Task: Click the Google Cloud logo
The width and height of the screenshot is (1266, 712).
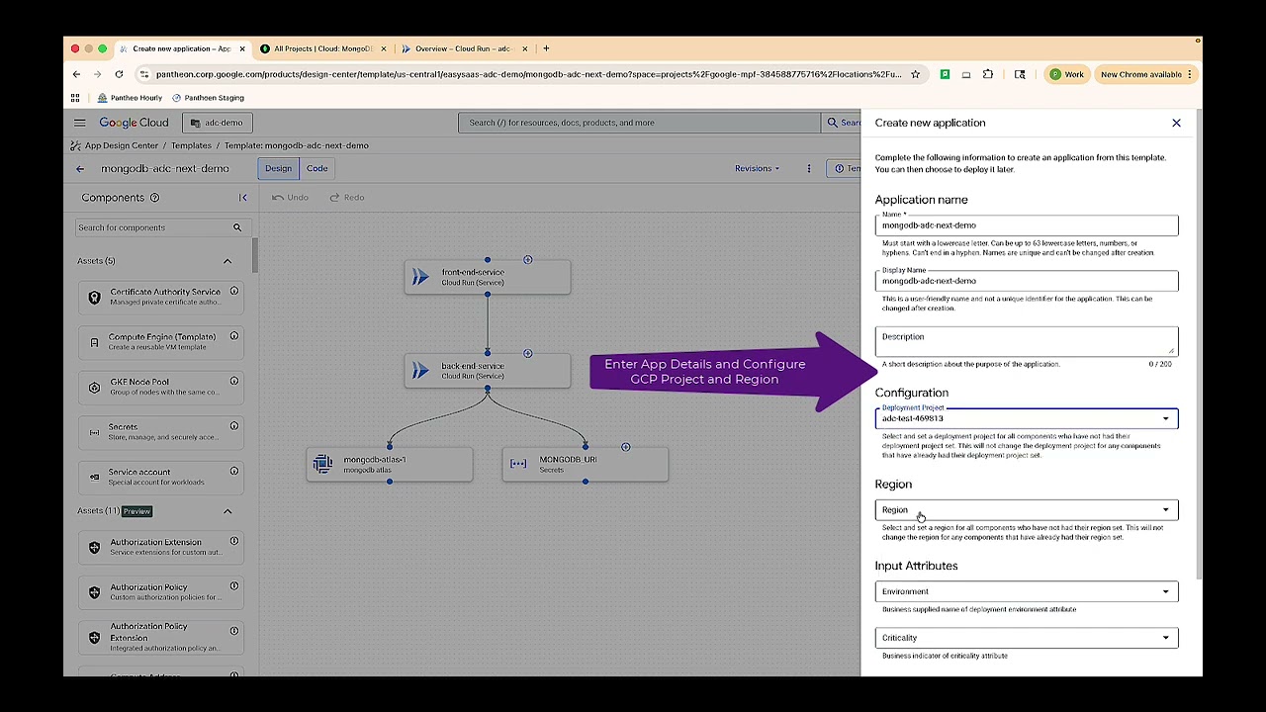Action: click(134, 123)
